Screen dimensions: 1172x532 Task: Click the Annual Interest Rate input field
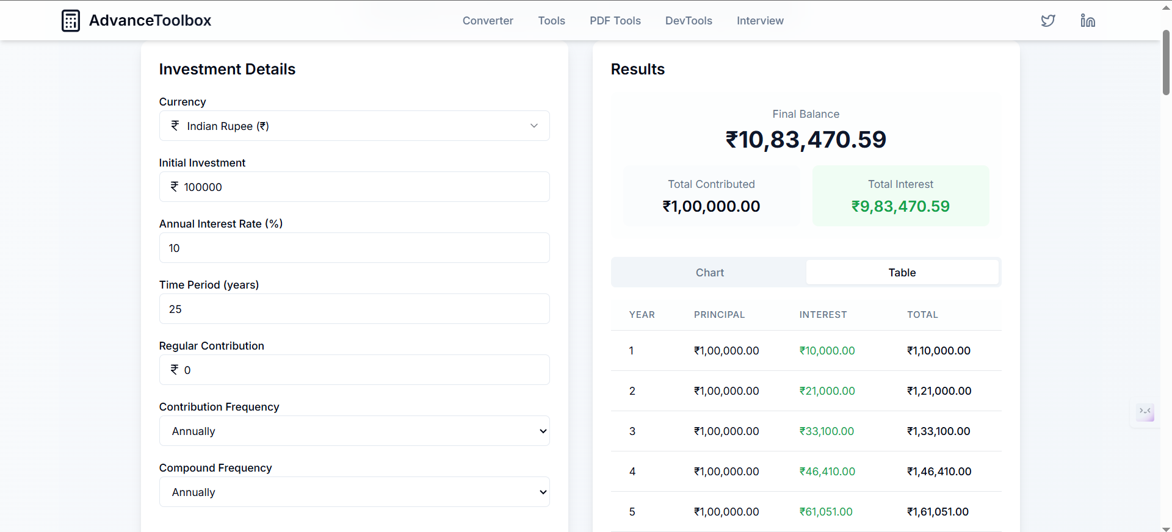(354, 248)
